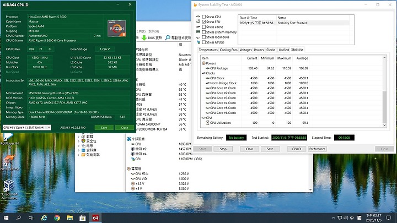Viewport: 397px width, 223px height.
Task: Launch Google Chrome from taskbar
Action: 57,217
